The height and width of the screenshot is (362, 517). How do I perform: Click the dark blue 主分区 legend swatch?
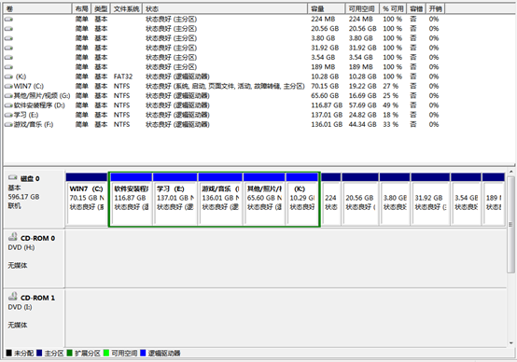[39, 353]
